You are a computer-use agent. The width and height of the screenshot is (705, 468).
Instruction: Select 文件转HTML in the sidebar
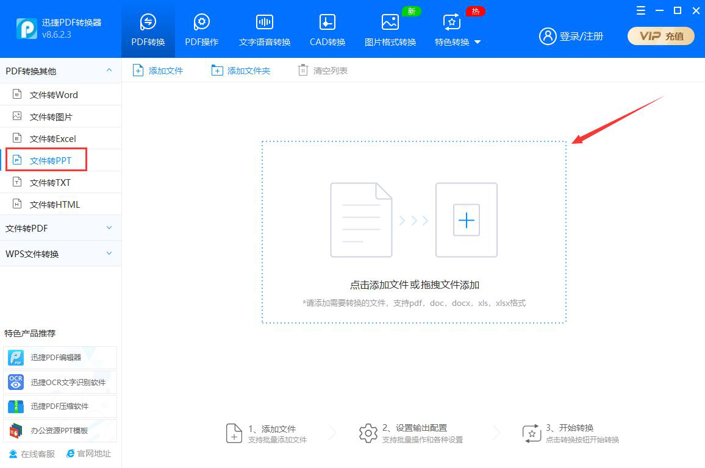[x=61, y=204]
